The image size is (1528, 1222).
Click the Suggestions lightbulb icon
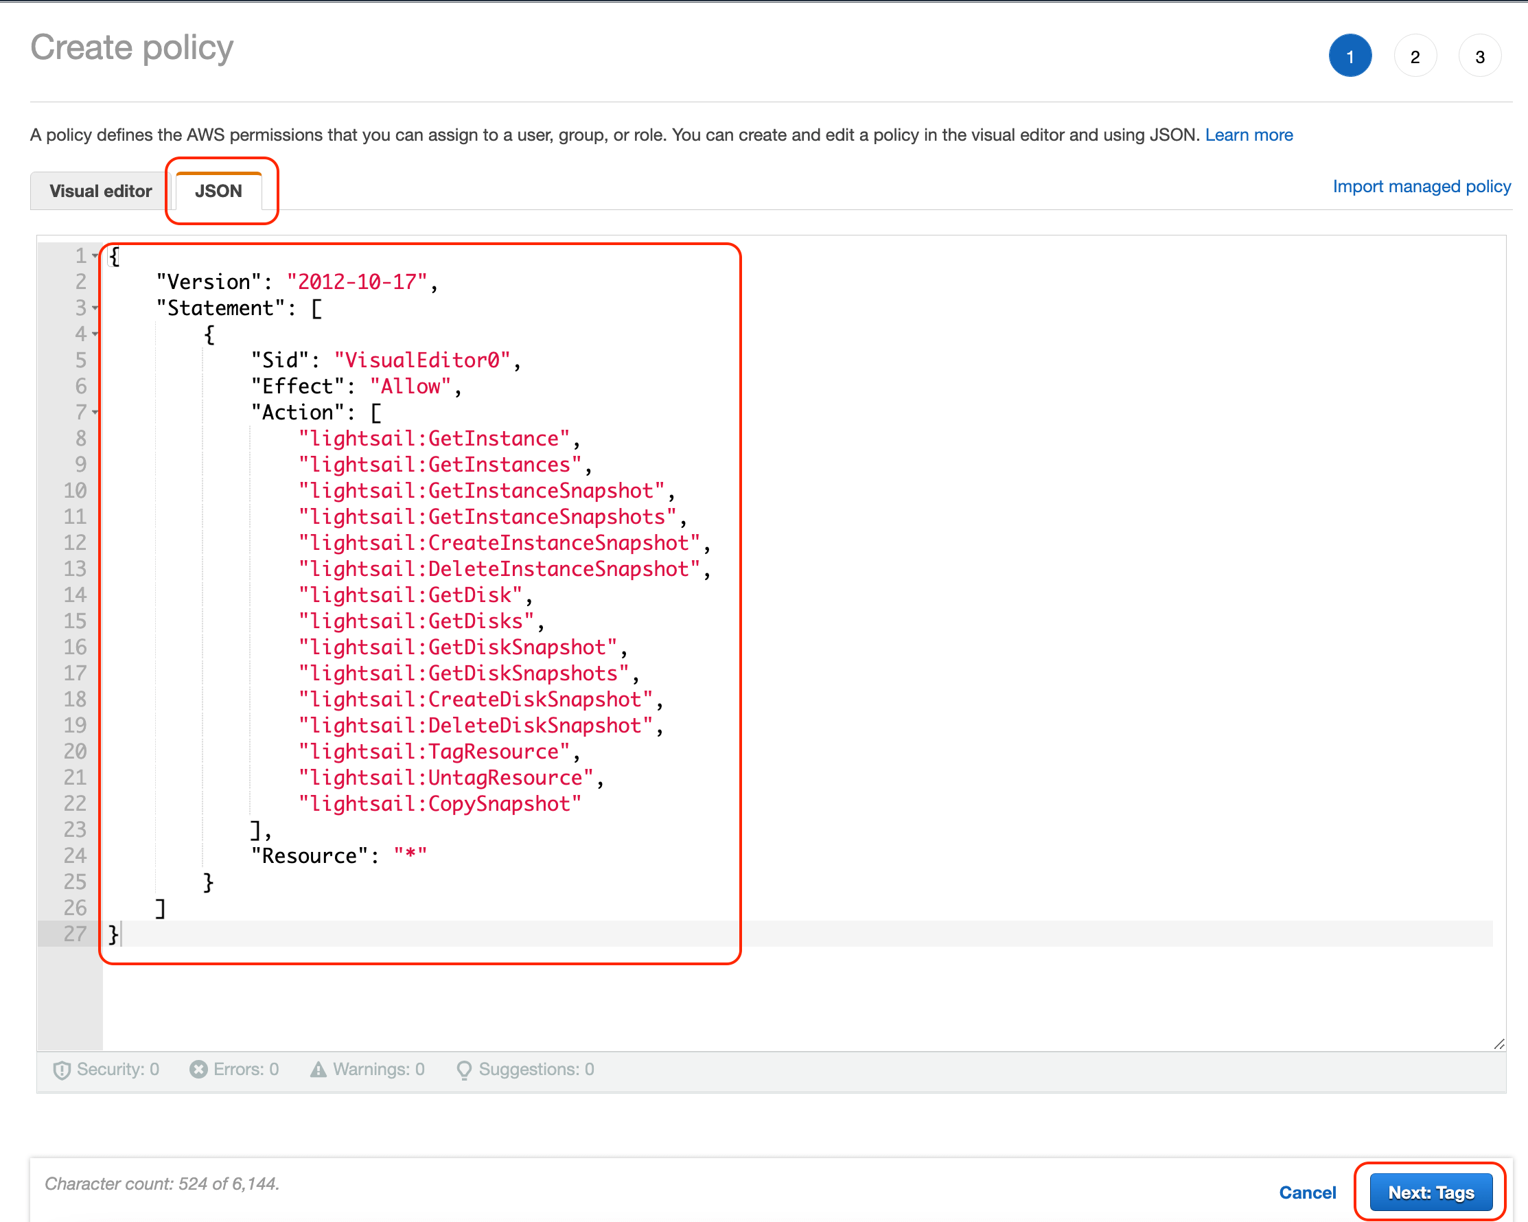[x=465, y=1070]
